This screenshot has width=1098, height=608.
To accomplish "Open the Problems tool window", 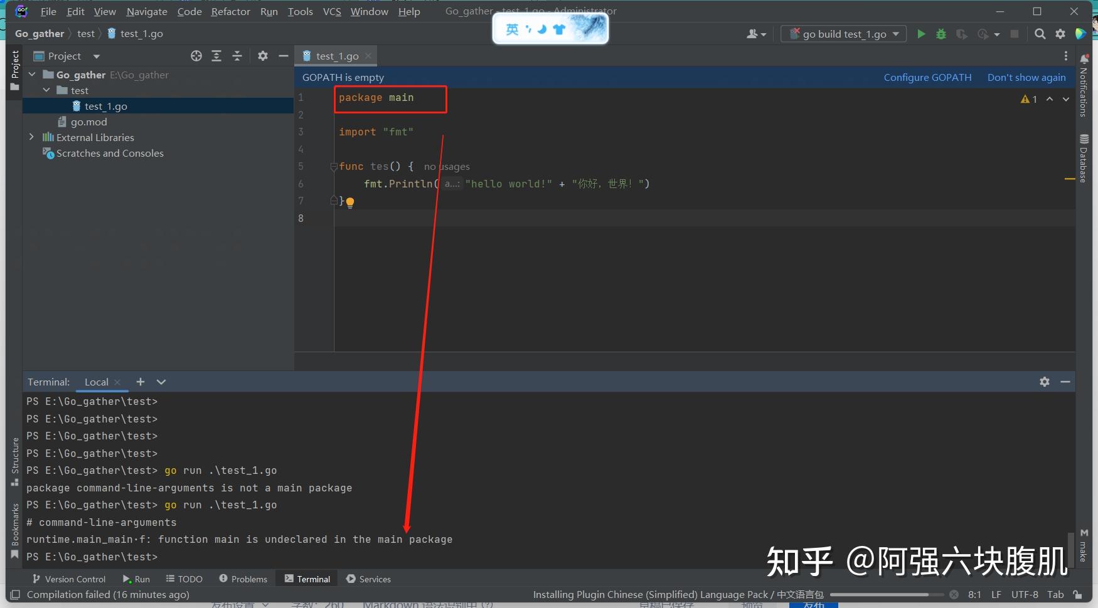I will coord(243,579).
